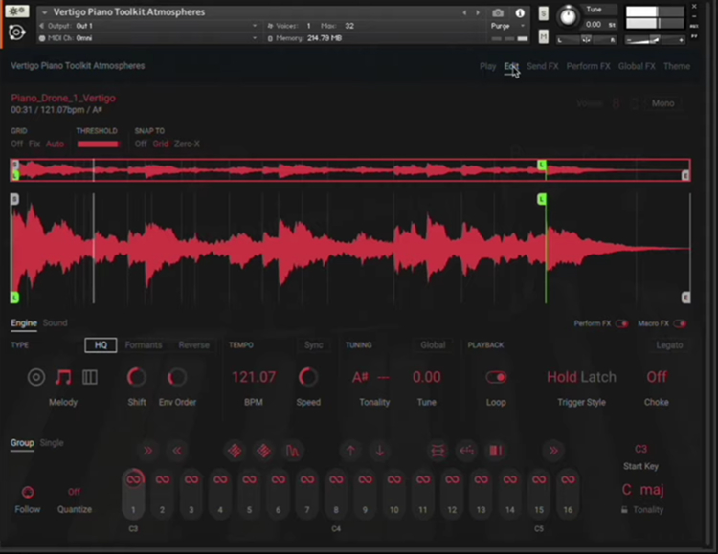718x554 pixels.
Task: Set Grid mode to Fix
Action: click(34, 144)
